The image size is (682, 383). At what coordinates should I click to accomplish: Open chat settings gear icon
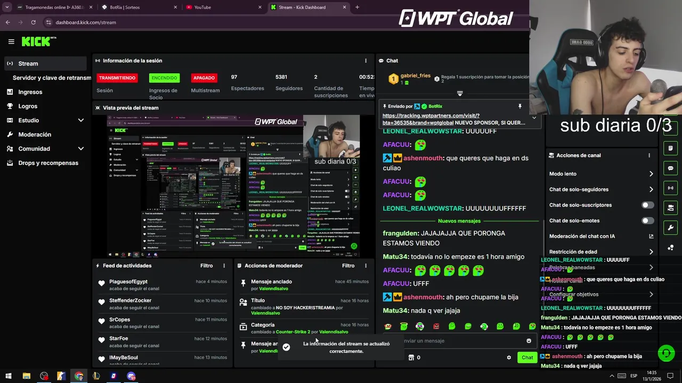[509, 357]
